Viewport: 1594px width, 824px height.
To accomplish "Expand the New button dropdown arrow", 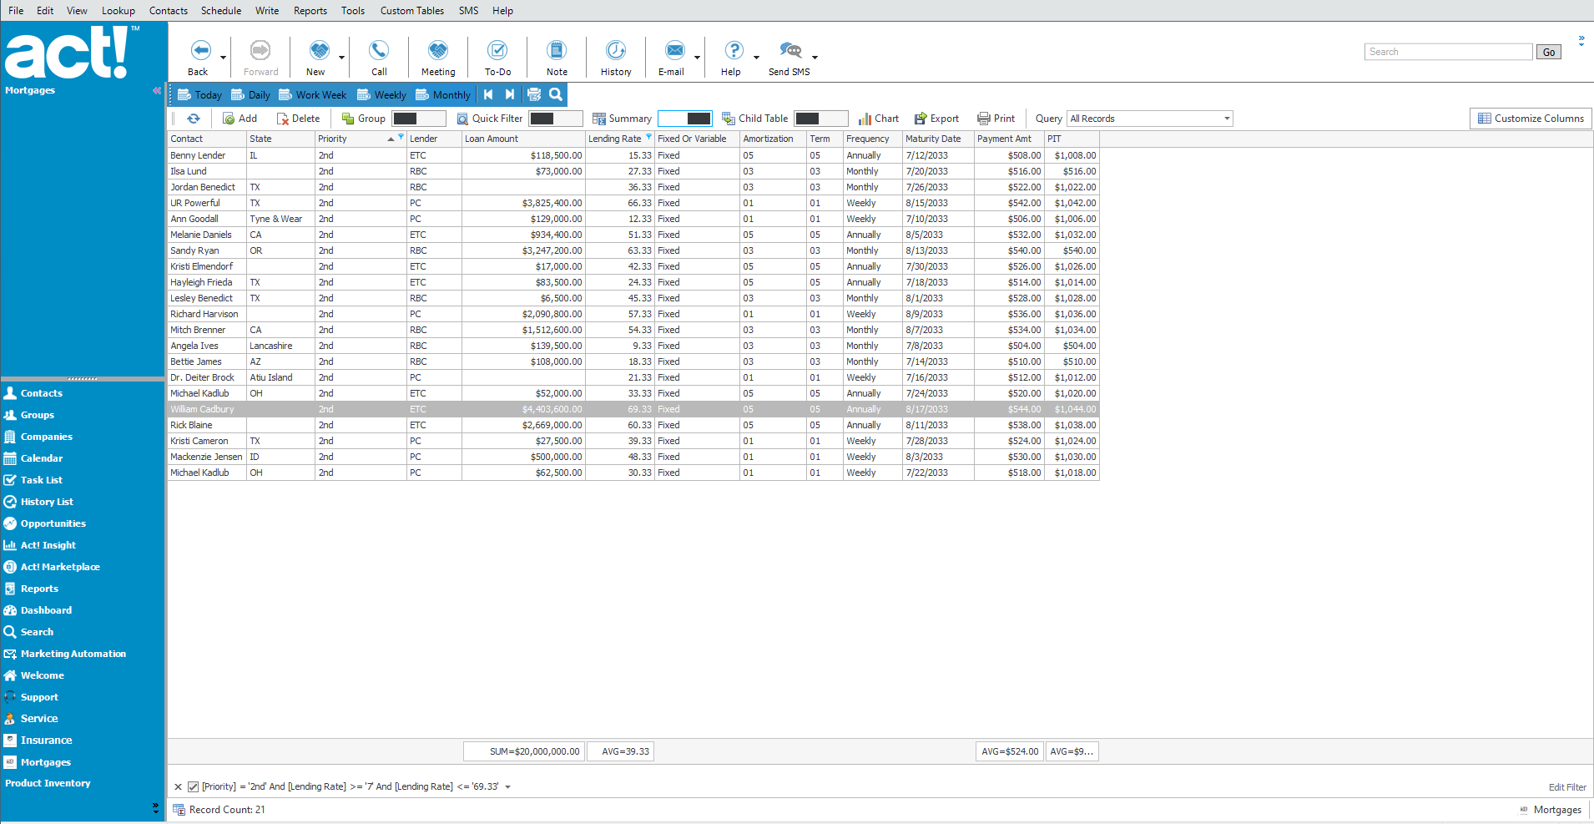I will tap(341, 58).
